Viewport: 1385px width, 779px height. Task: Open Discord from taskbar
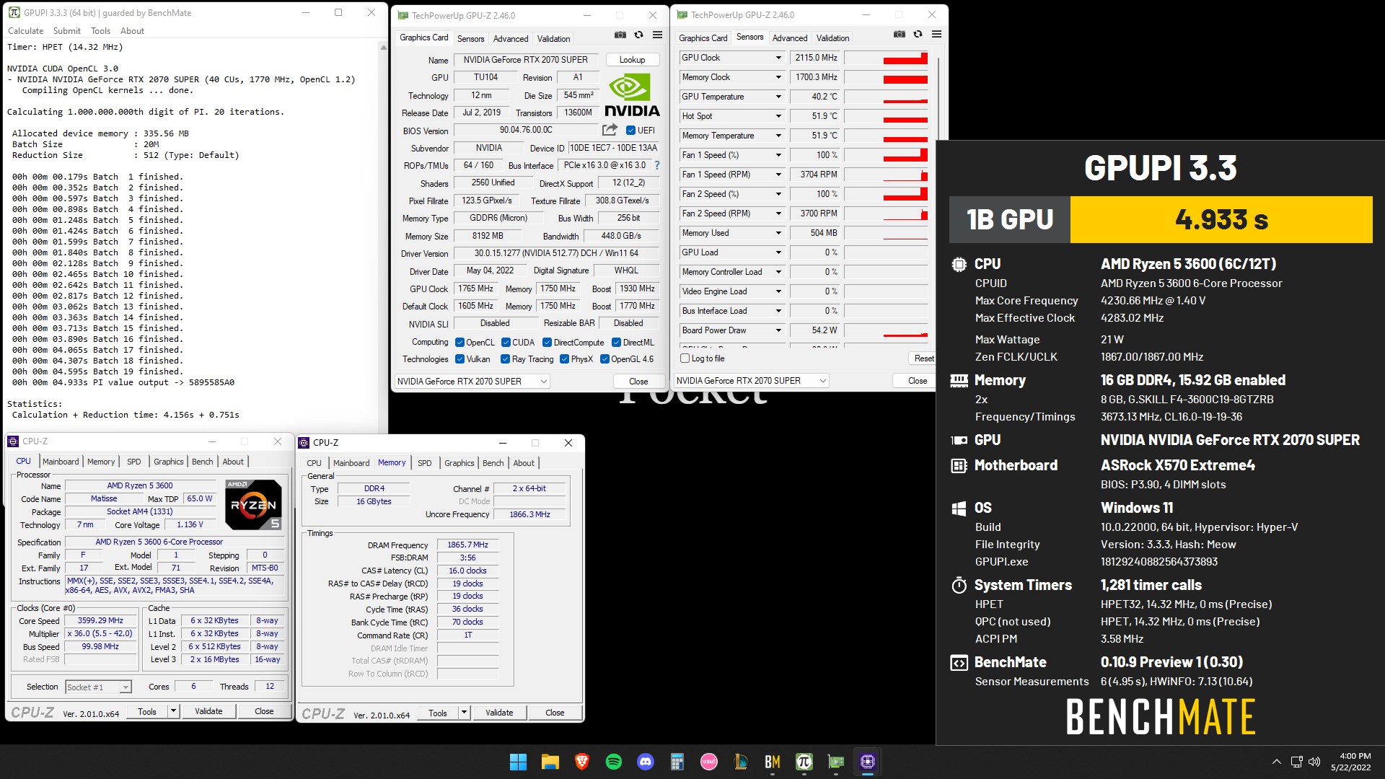646,762
